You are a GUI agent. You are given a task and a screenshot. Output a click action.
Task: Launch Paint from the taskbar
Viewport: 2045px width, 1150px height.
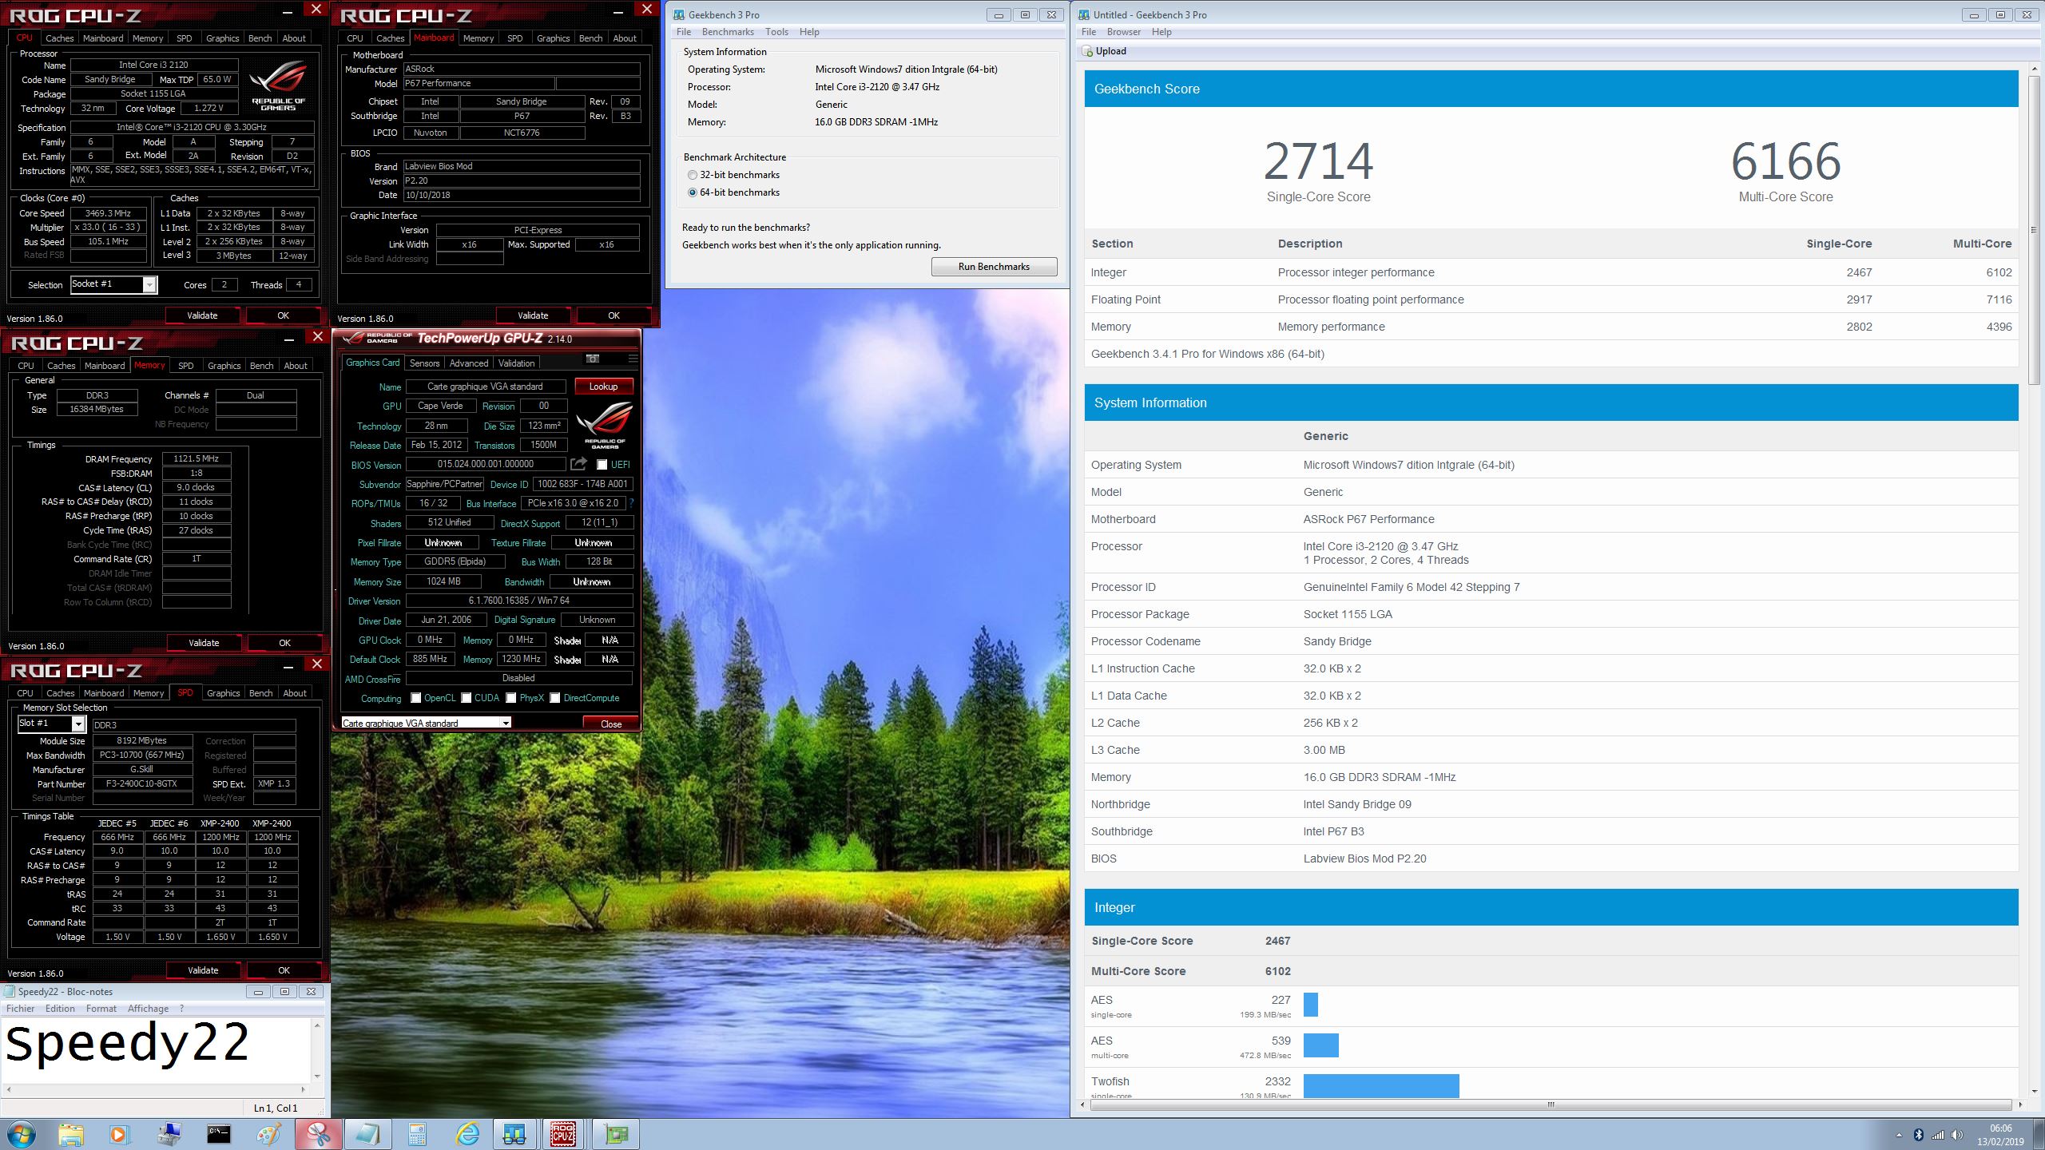[x=268, y=1134]
